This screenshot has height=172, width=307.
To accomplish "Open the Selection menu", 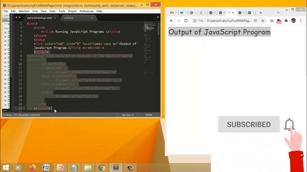I will pyautogui.click(x=24, y=11).
